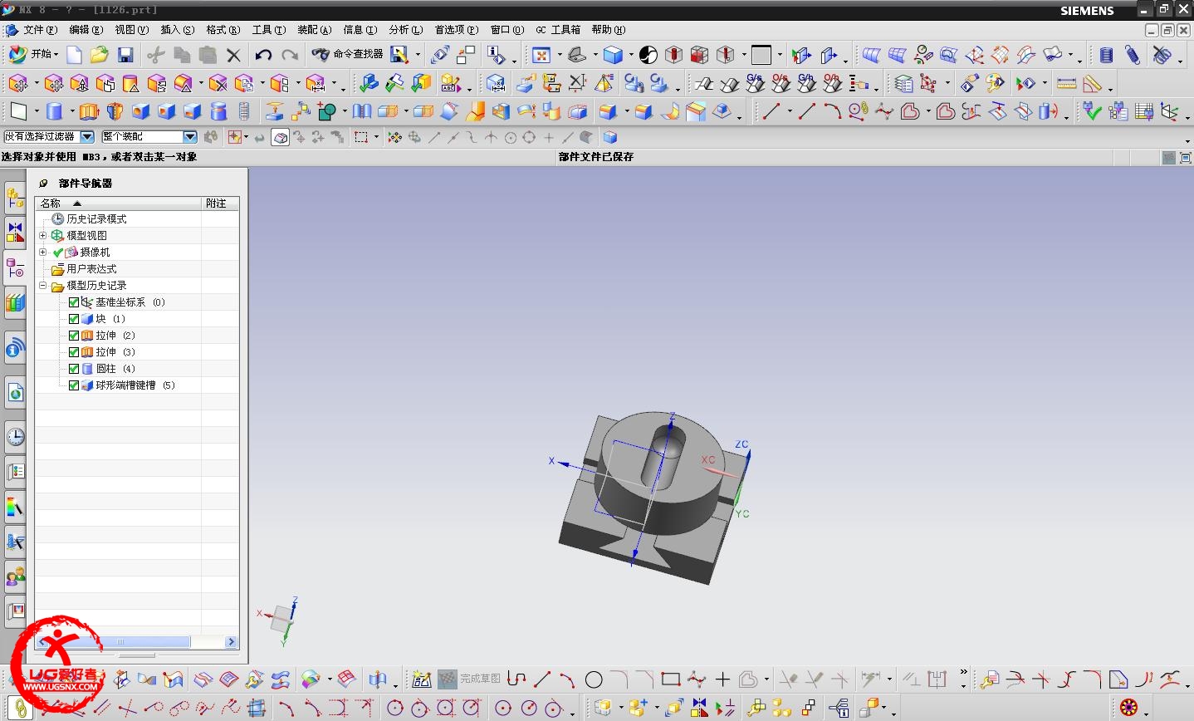Click 完成草图 finish sketch button
The image size is (1194, 721).
click(470, 679)
